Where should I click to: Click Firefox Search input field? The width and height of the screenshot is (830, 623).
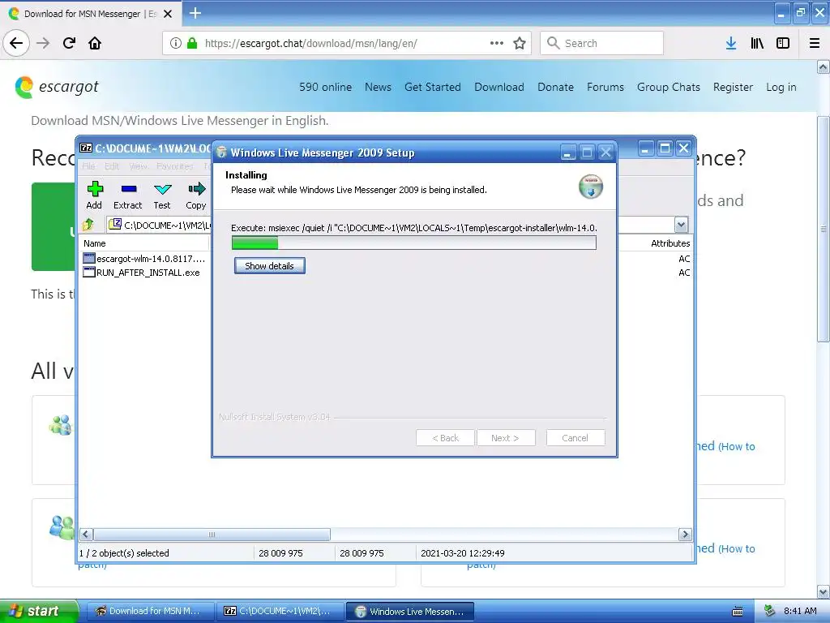pos(602,43)
